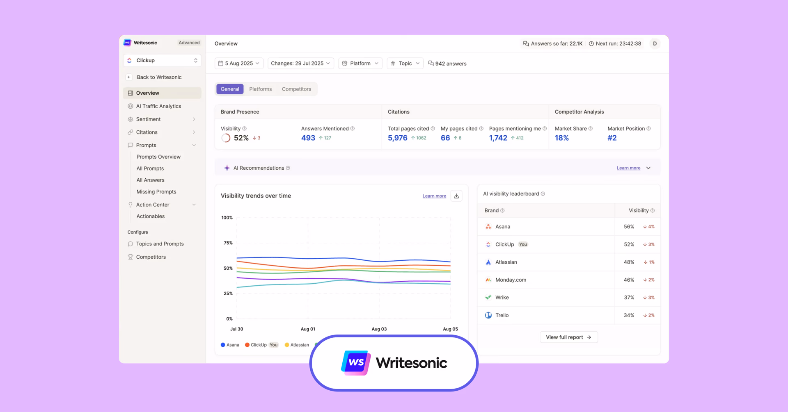Click info icon next to AI visibility leaderboard
This screenshot has width=788, height=412.
click(543, 194)
